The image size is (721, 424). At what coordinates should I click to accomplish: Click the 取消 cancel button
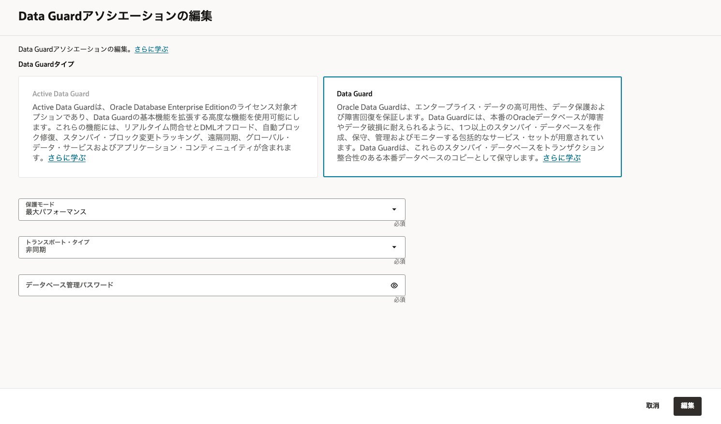[x=652, y=406]
